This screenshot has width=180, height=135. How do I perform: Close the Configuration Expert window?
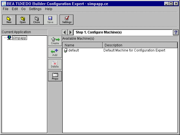click(x=176, y=4)
